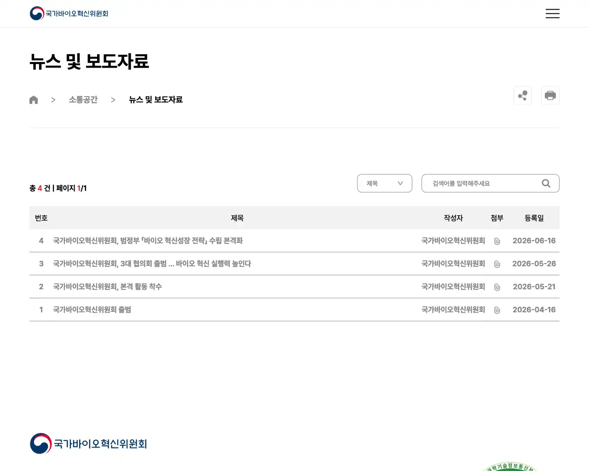589x471 pixels.
Task: Click author cell in row number 4
Action: [453, 241]
